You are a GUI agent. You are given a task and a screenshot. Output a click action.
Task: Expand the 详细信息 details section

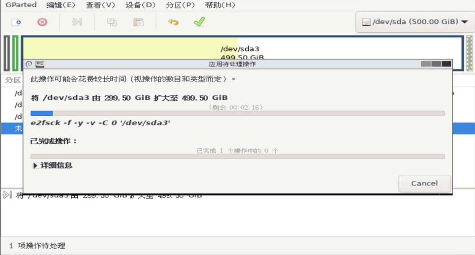click(x=52, y=165)
